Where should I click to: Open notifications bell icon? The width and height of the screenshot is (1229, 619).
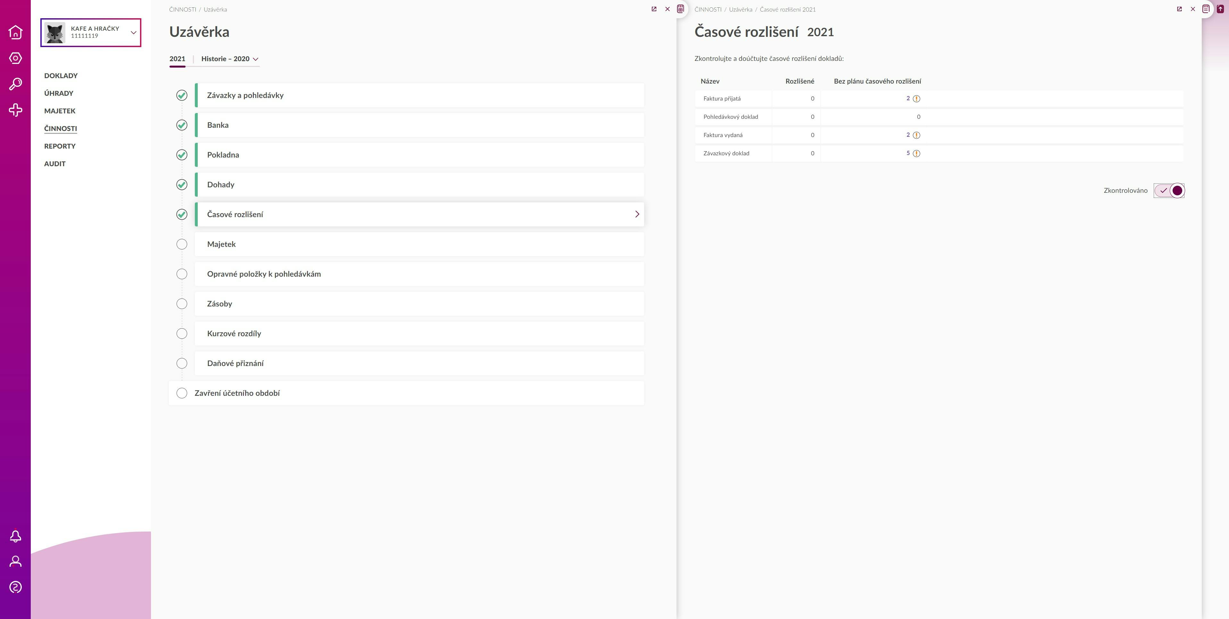click(15, 536)
